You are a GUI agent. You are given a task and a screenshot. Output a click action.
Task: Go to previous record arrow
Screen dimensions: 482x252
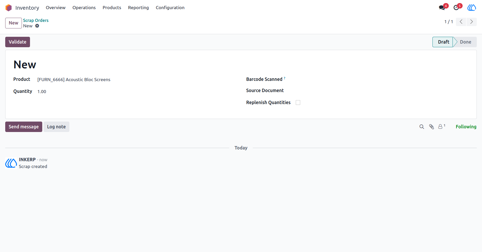(x=461, y=22)
